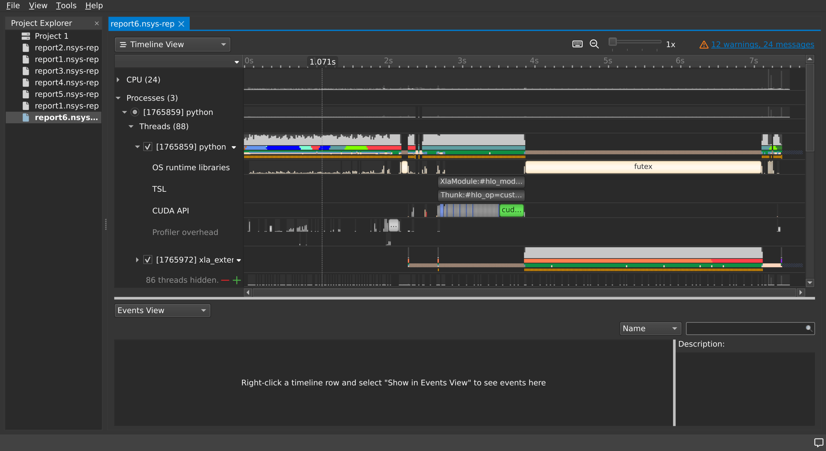
Task: Close the report6.nsys-rep tab
Action: [181, 24]
